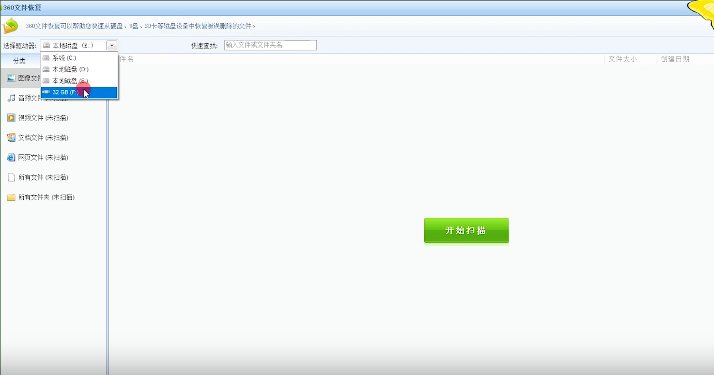
Task: Select 网页文件 (未扫描) category
Action: click(53, 158)
